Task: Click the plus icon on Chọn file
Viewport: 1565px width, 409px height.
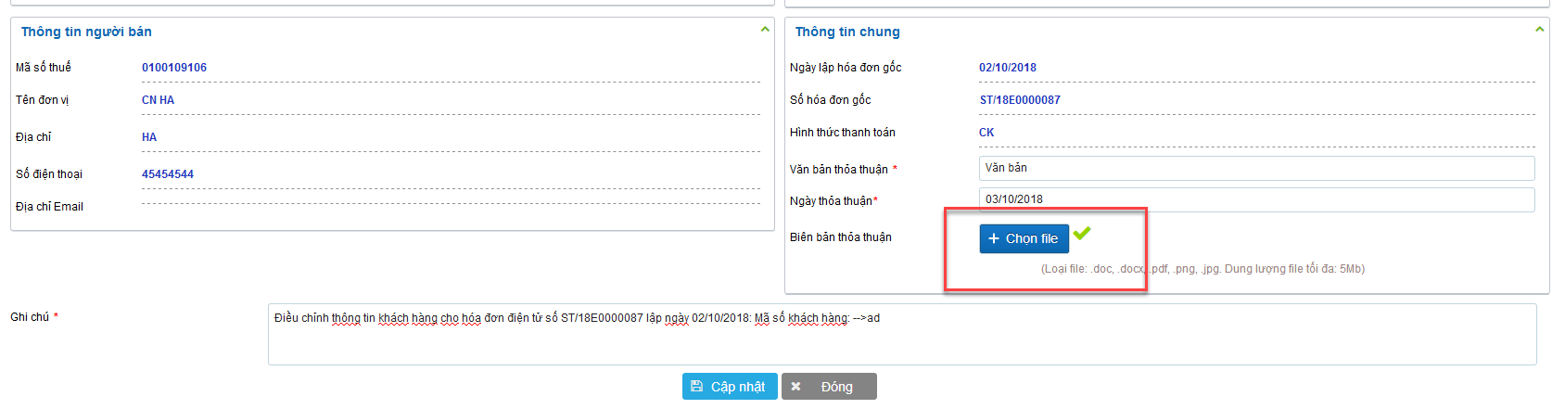Action: click(993, 238)
